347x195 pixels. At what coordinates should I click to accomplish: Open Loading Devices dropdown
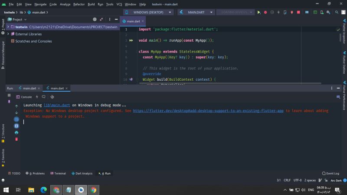click(236, 13)
